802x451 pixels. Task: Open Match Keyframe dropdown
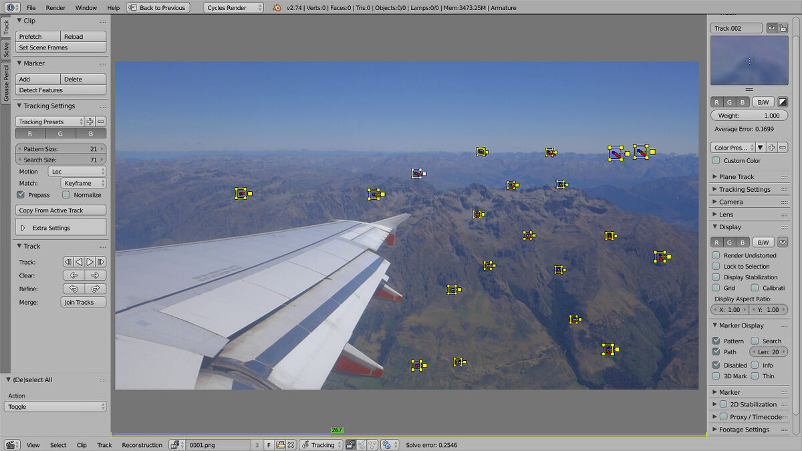click(83, 183)
